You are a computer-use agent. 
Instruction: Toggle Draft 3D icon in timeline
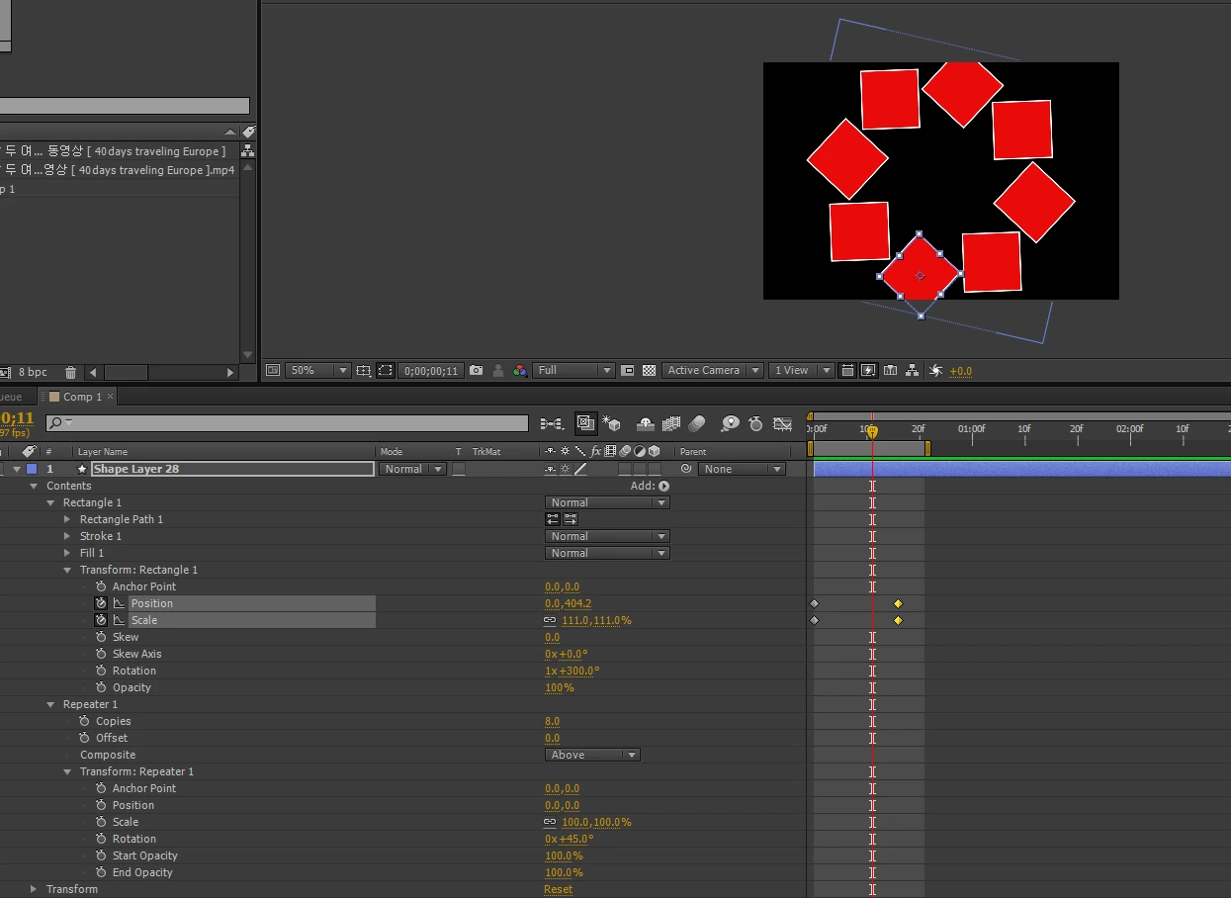point(610,424)
